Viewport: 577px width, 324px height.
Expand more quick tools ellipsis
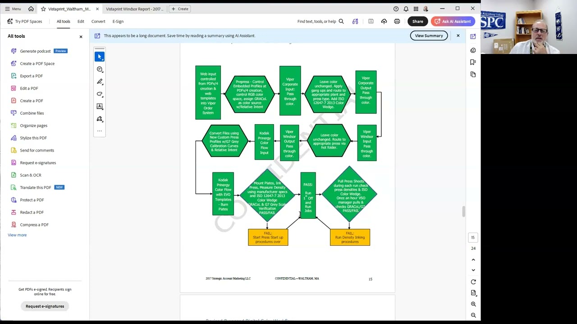(x=100, y=131)
